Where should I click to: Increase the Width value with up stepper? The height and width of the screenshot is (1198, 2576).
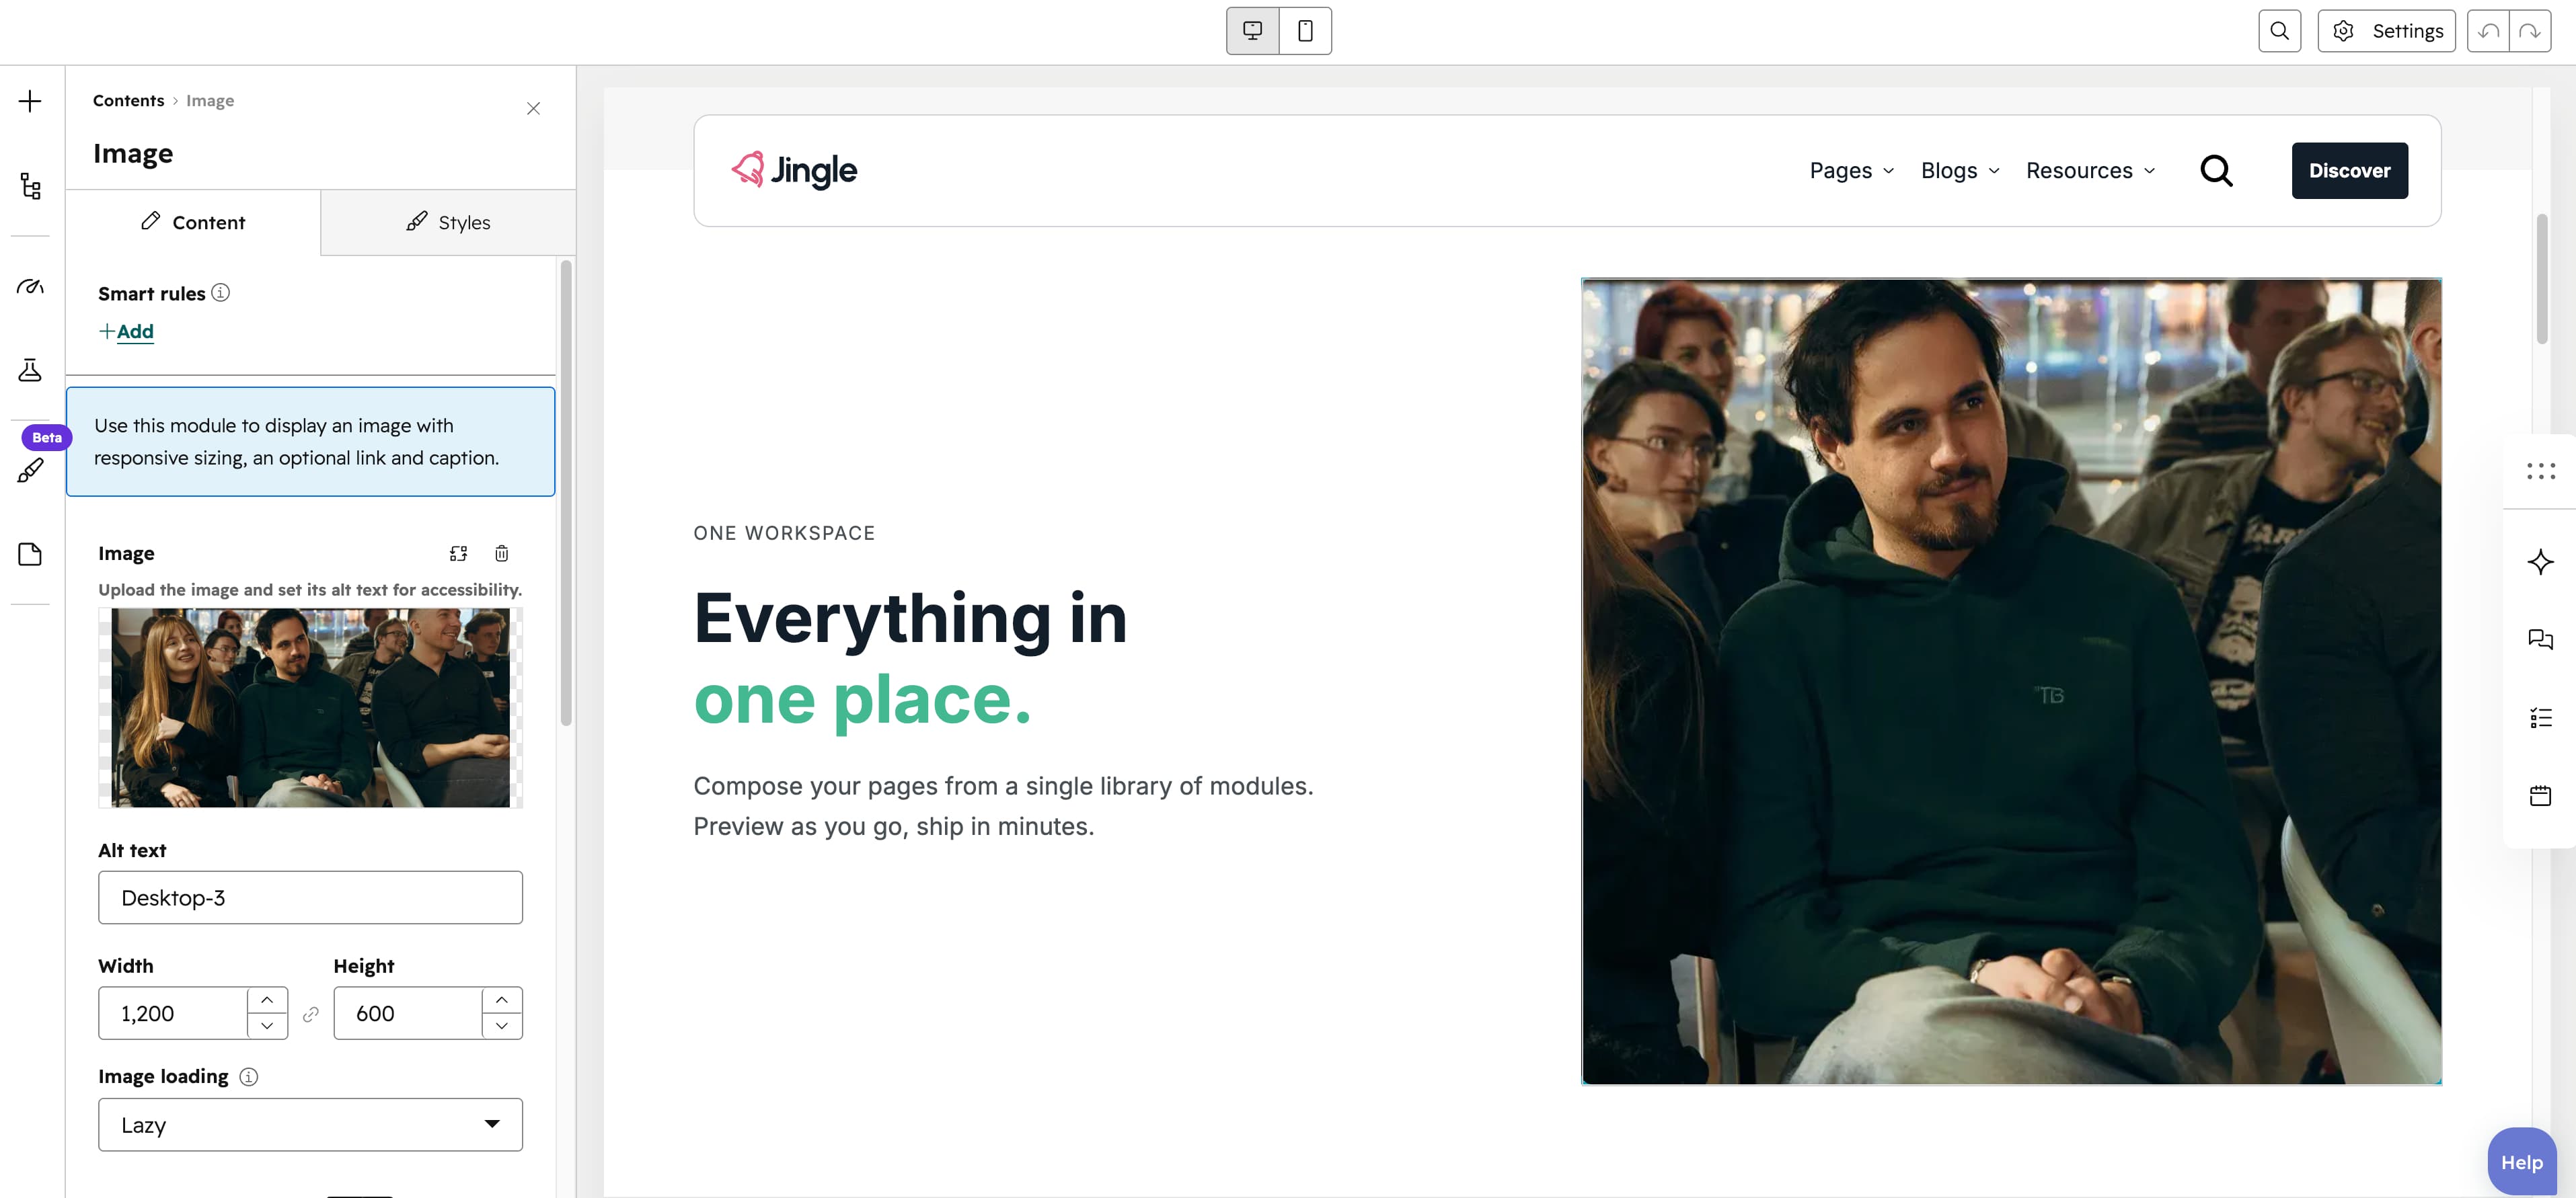click(x=267, y=1000)
